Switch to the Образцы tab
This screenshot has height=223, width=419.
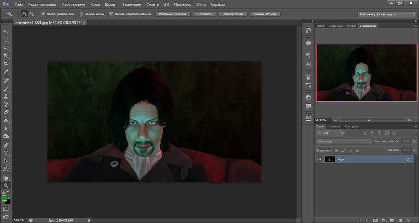click(x=335, y=26)
